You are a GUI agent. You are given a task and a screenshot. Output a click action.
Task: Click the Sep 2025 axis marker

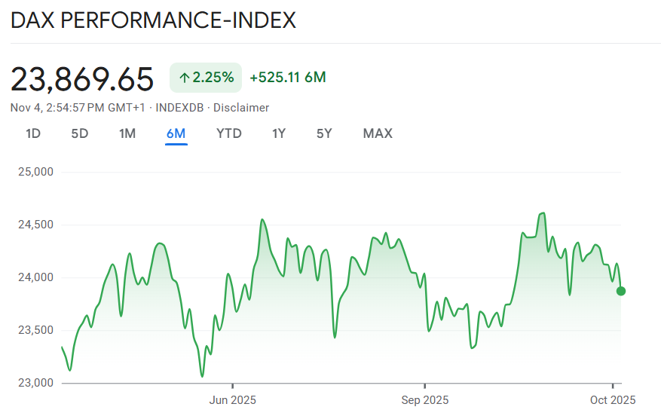click(x=424, y=399)
